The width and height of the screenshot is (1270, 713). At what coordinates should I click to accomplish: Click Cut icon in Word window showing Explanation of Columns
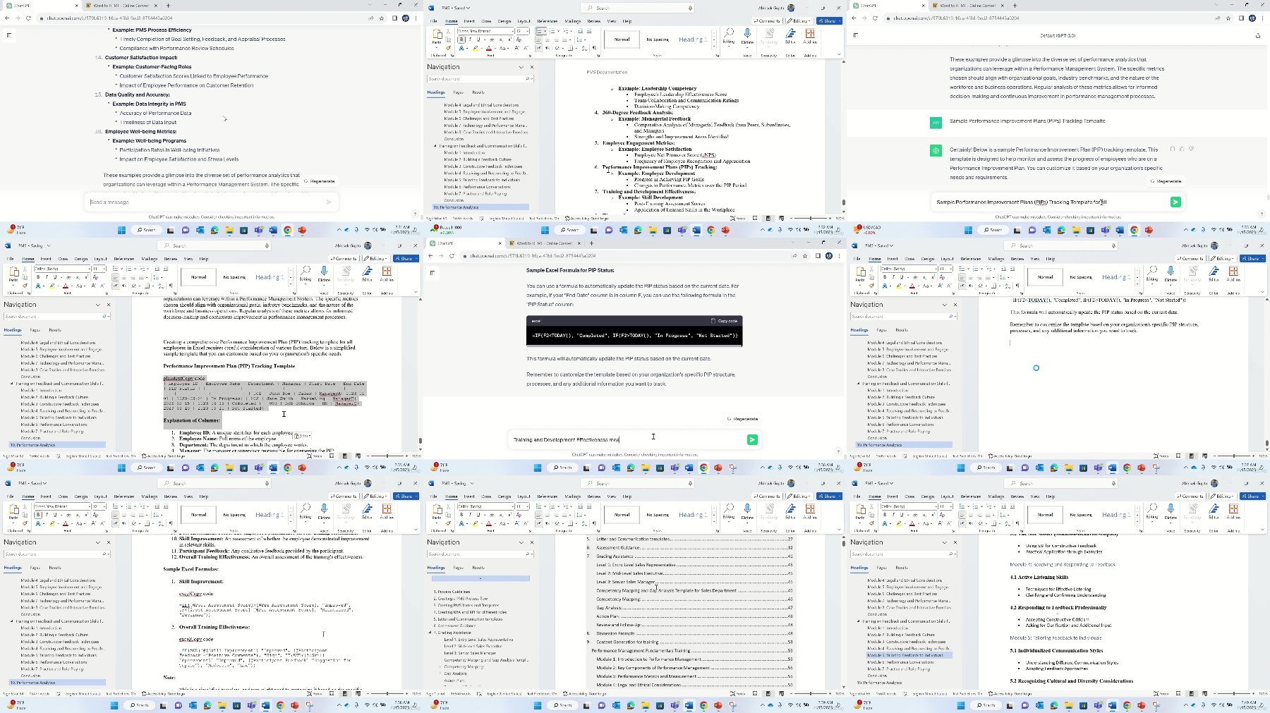(25, 269)
